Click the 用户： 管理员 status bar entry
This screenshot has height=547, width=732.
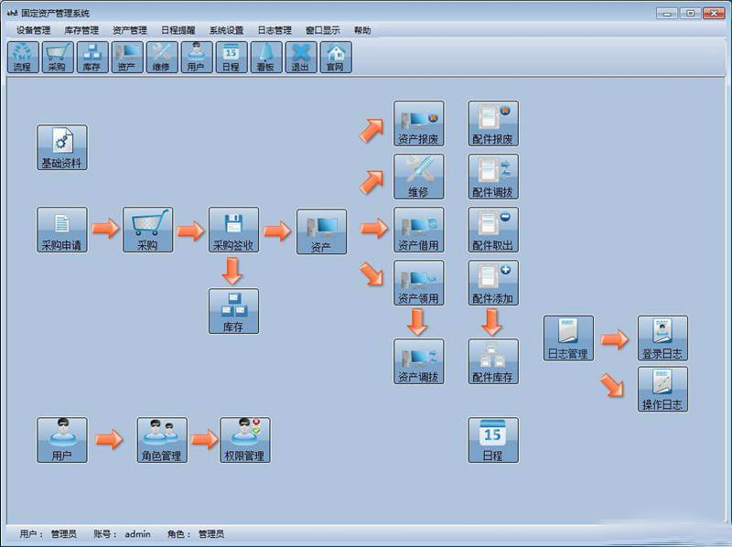pos(48,534)
